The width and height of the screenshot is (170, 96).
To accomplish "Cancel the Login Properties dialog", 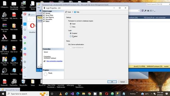I will [x=122, y=82].
